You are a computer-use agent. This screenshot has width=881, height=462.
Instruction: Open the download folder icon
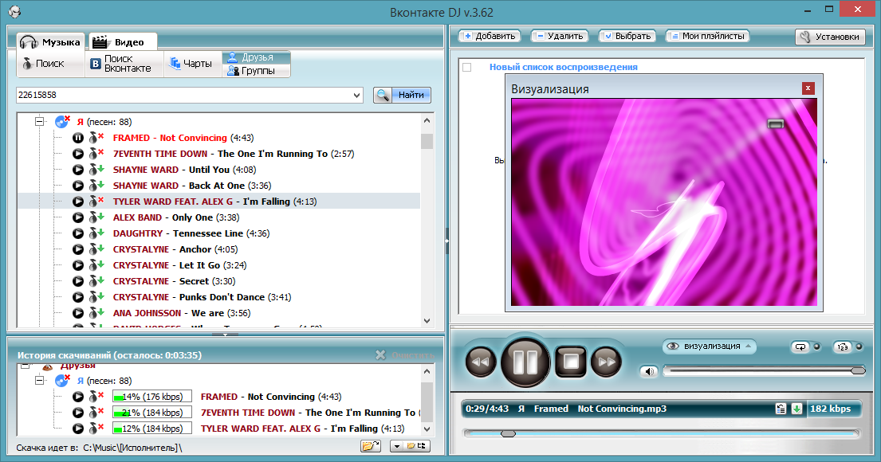click(371, 446)
